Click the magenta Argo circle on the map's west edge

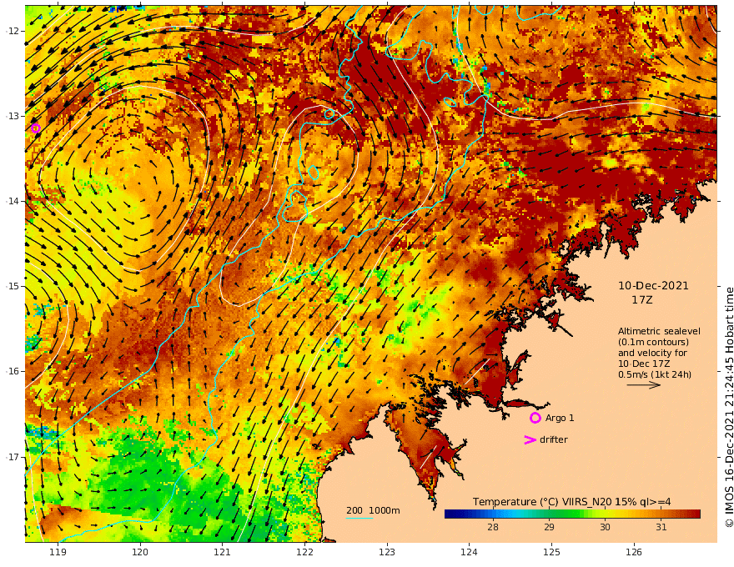pos(36,128)
